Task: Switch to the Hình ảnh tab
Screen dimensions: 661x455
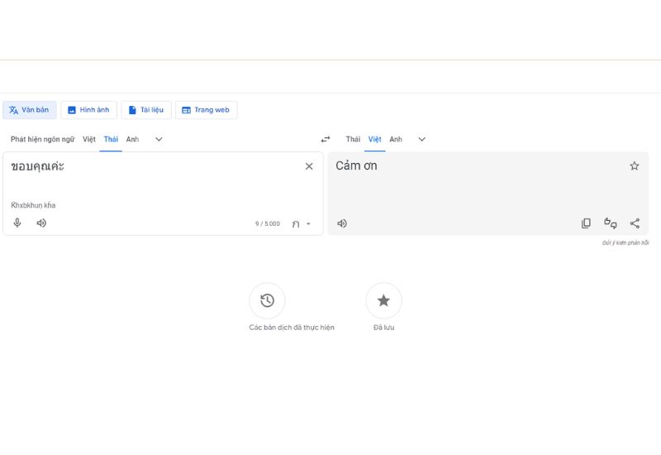Action: pos(88,110)
